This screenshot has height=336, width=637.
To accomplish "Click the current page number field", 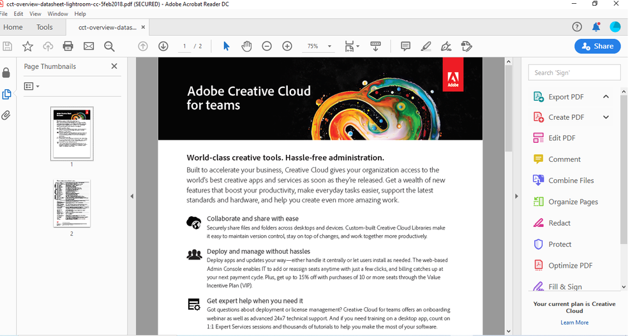I will click(x=184, y=47).
